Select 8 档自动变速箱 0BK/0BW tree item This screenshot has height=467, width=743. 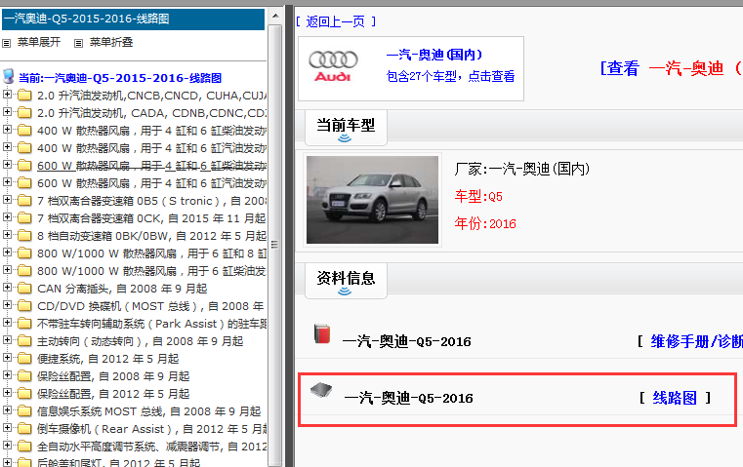[x=151, y=236]
